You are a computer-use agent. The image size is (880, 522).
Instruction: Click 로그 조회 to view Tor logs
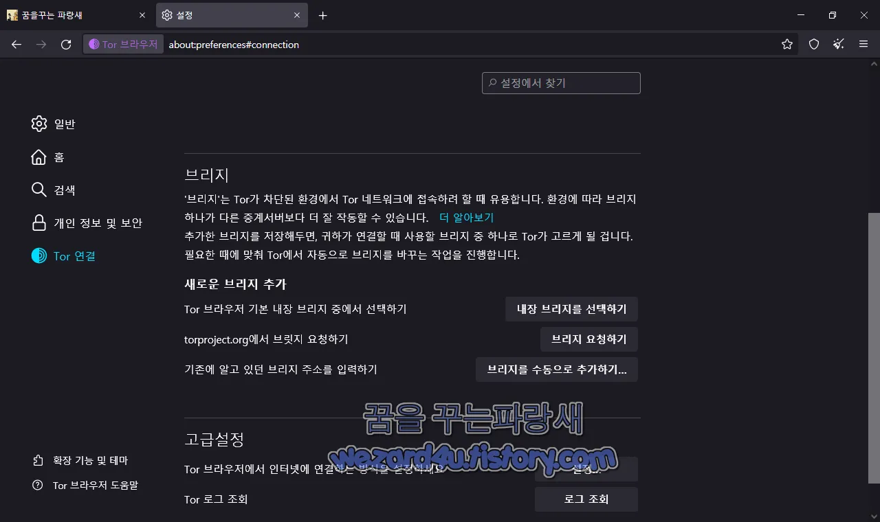[586, 499]
